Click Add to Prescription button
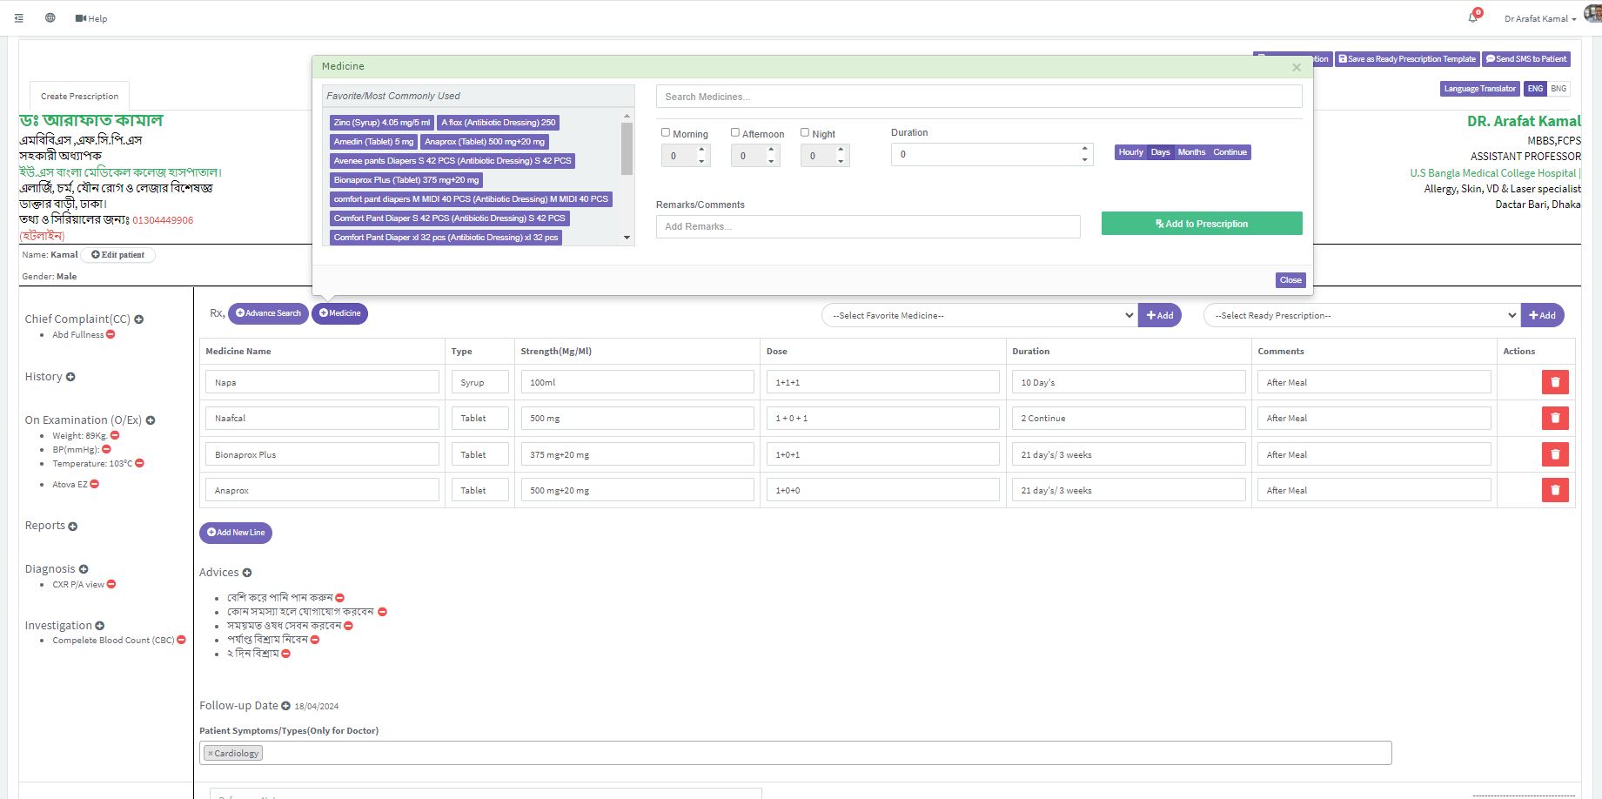The height and width of the screenshot is (799, 1602). click(x=1201, y=224)
